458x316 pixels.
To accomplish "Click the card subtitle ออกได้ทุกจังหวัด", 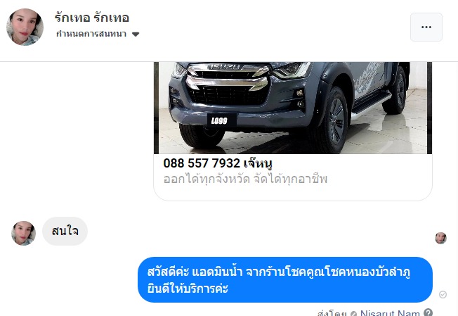I will point(207,179).
